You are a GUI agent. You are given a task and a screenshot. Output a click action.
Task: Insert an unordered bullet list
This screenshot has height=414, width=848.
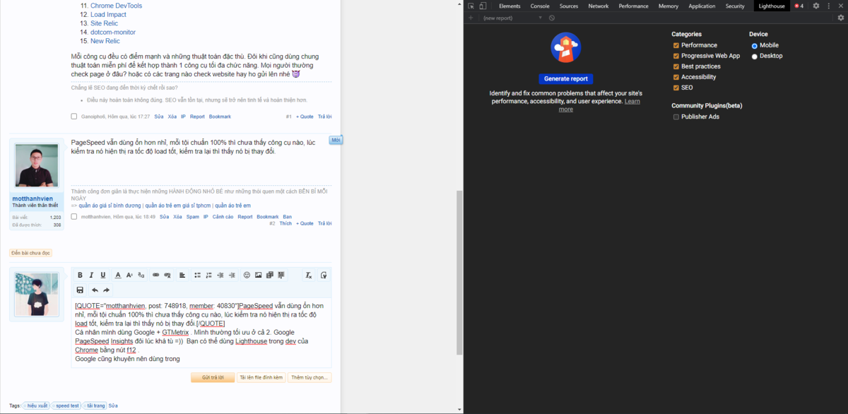(x=198, y=275)
